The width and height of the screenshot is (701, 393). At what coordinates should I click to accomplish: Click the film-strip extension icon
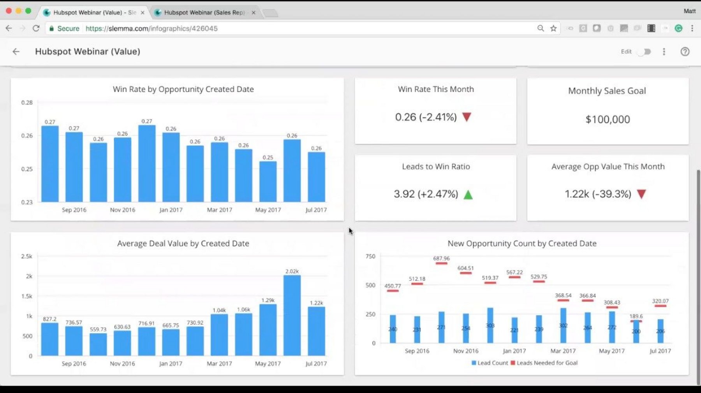pos(651,28)
